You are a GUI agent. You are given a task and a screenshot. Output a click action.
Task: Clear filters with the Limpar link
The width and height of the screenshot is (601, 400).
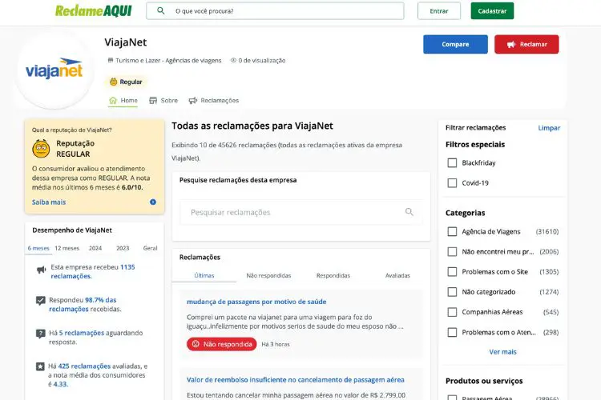pyautogui.click(x=549, y=128)
